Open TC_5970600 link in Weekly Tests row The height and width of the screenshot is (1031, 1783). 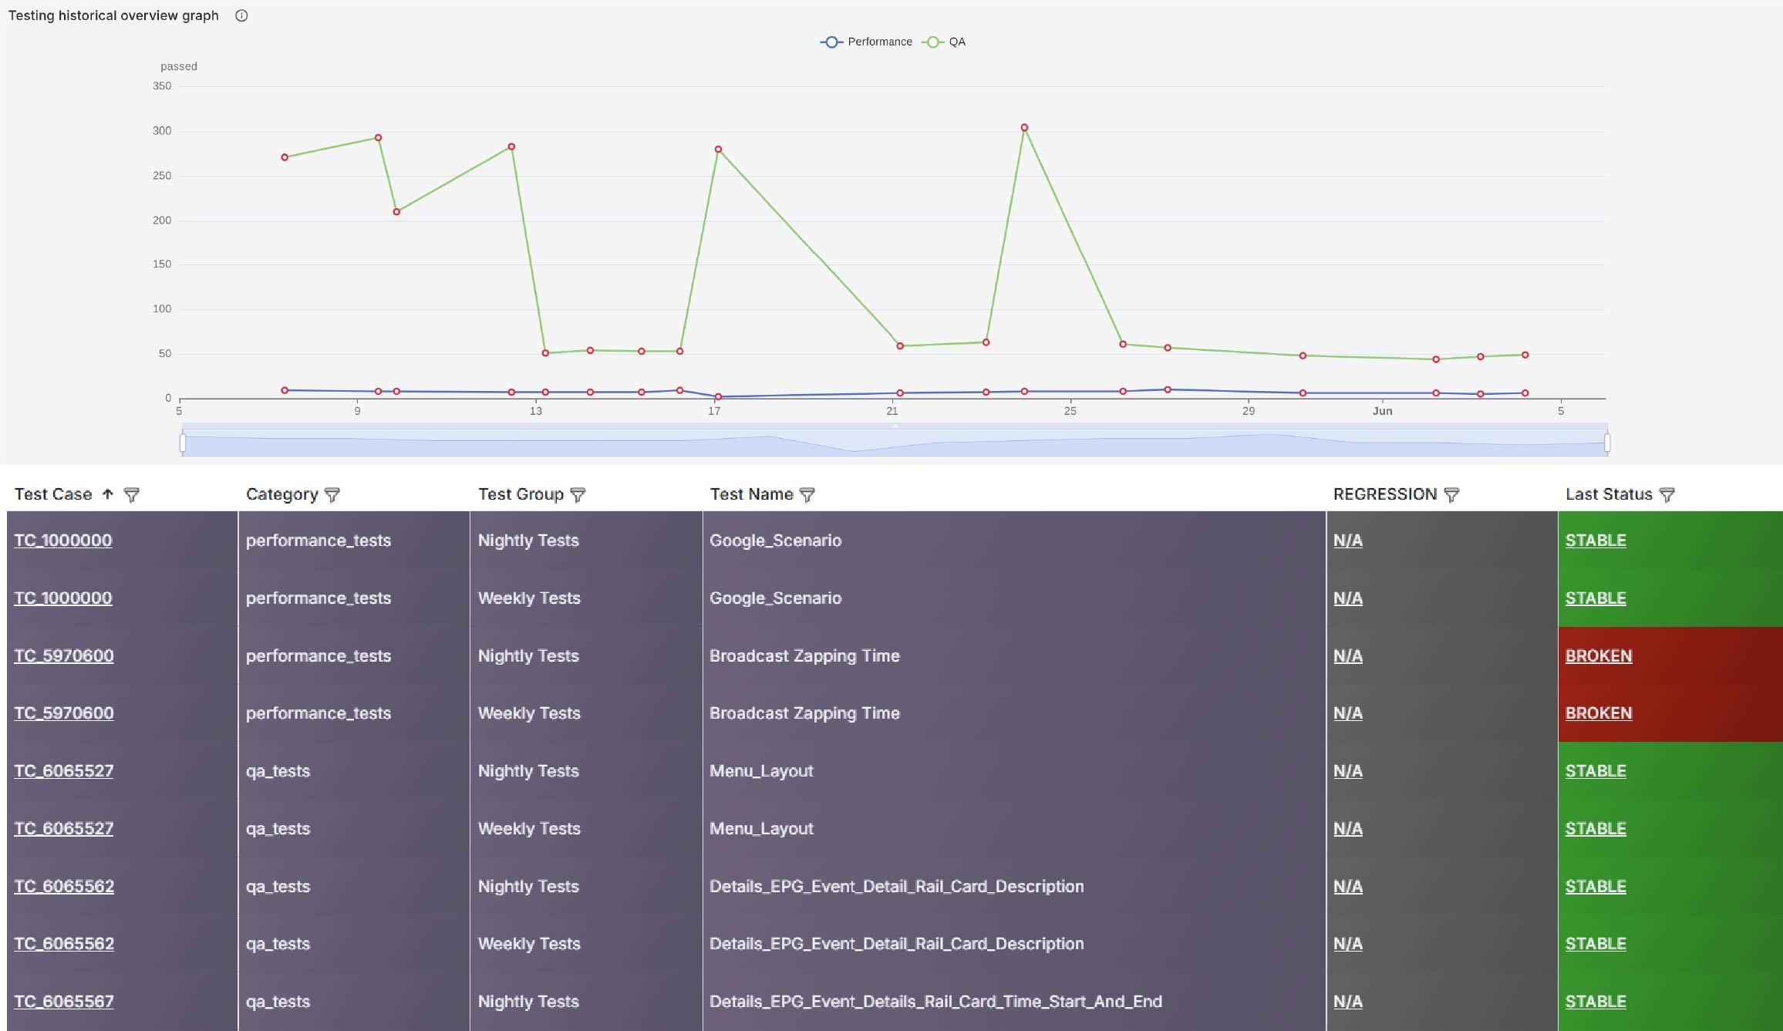[x=64, y=713]
